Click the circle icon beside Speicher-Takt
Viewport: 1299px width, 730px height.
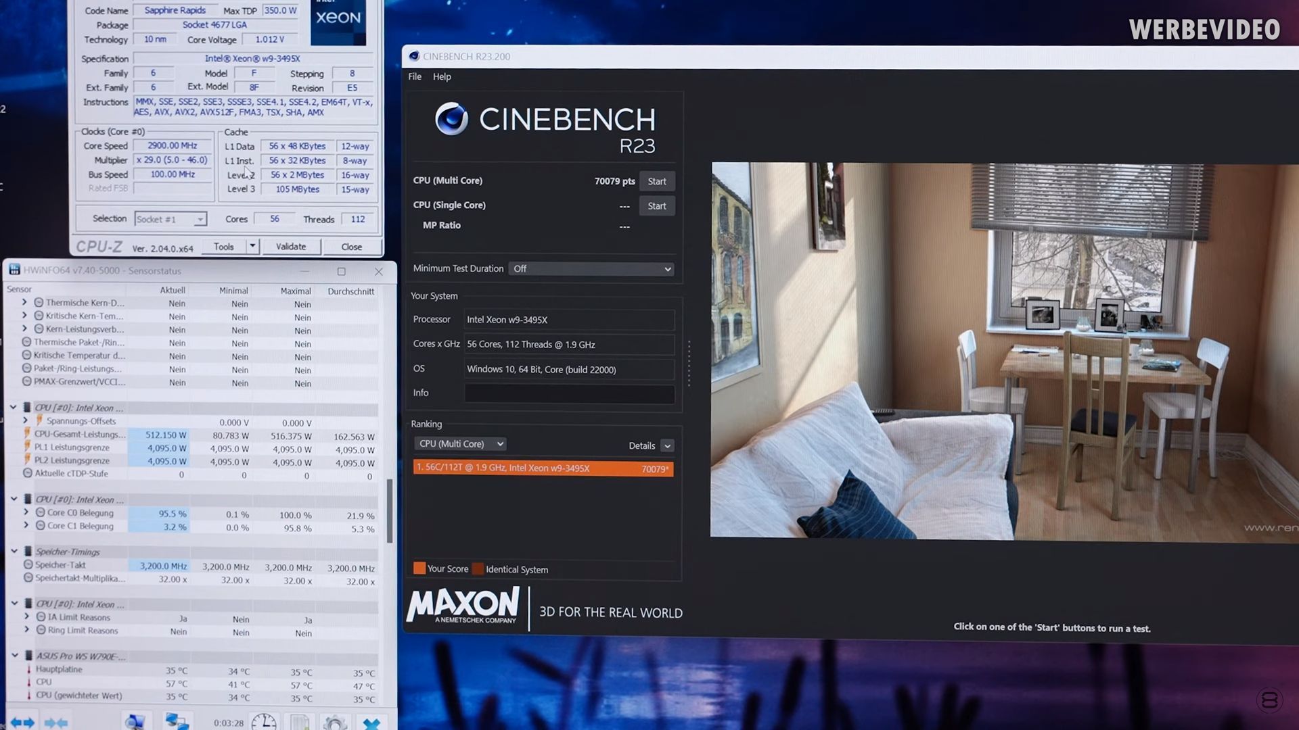(28, 564)
